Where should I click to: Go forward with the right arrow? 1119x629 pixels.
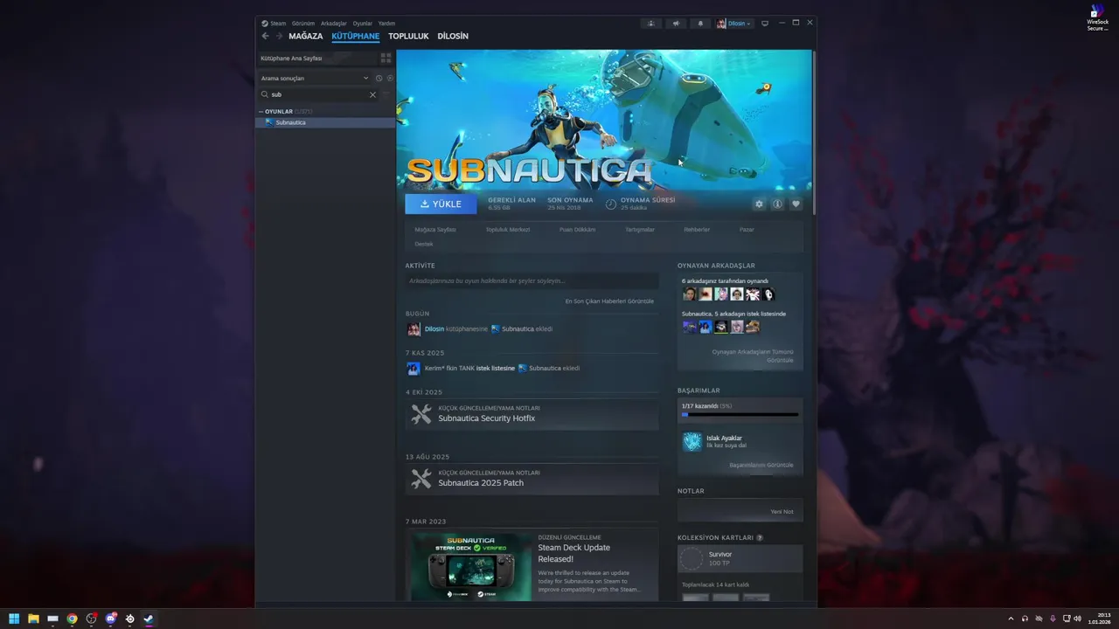pos(279,36)
